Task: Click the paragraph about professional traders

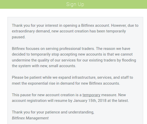Action: [x=74, y=57]
